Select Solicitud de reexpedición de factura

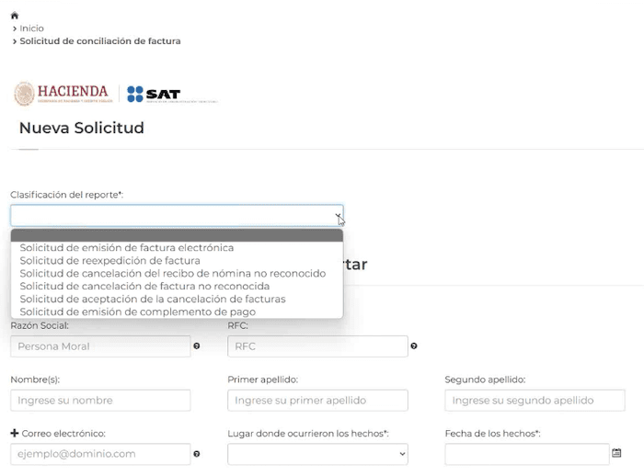[x=109, y=260]
